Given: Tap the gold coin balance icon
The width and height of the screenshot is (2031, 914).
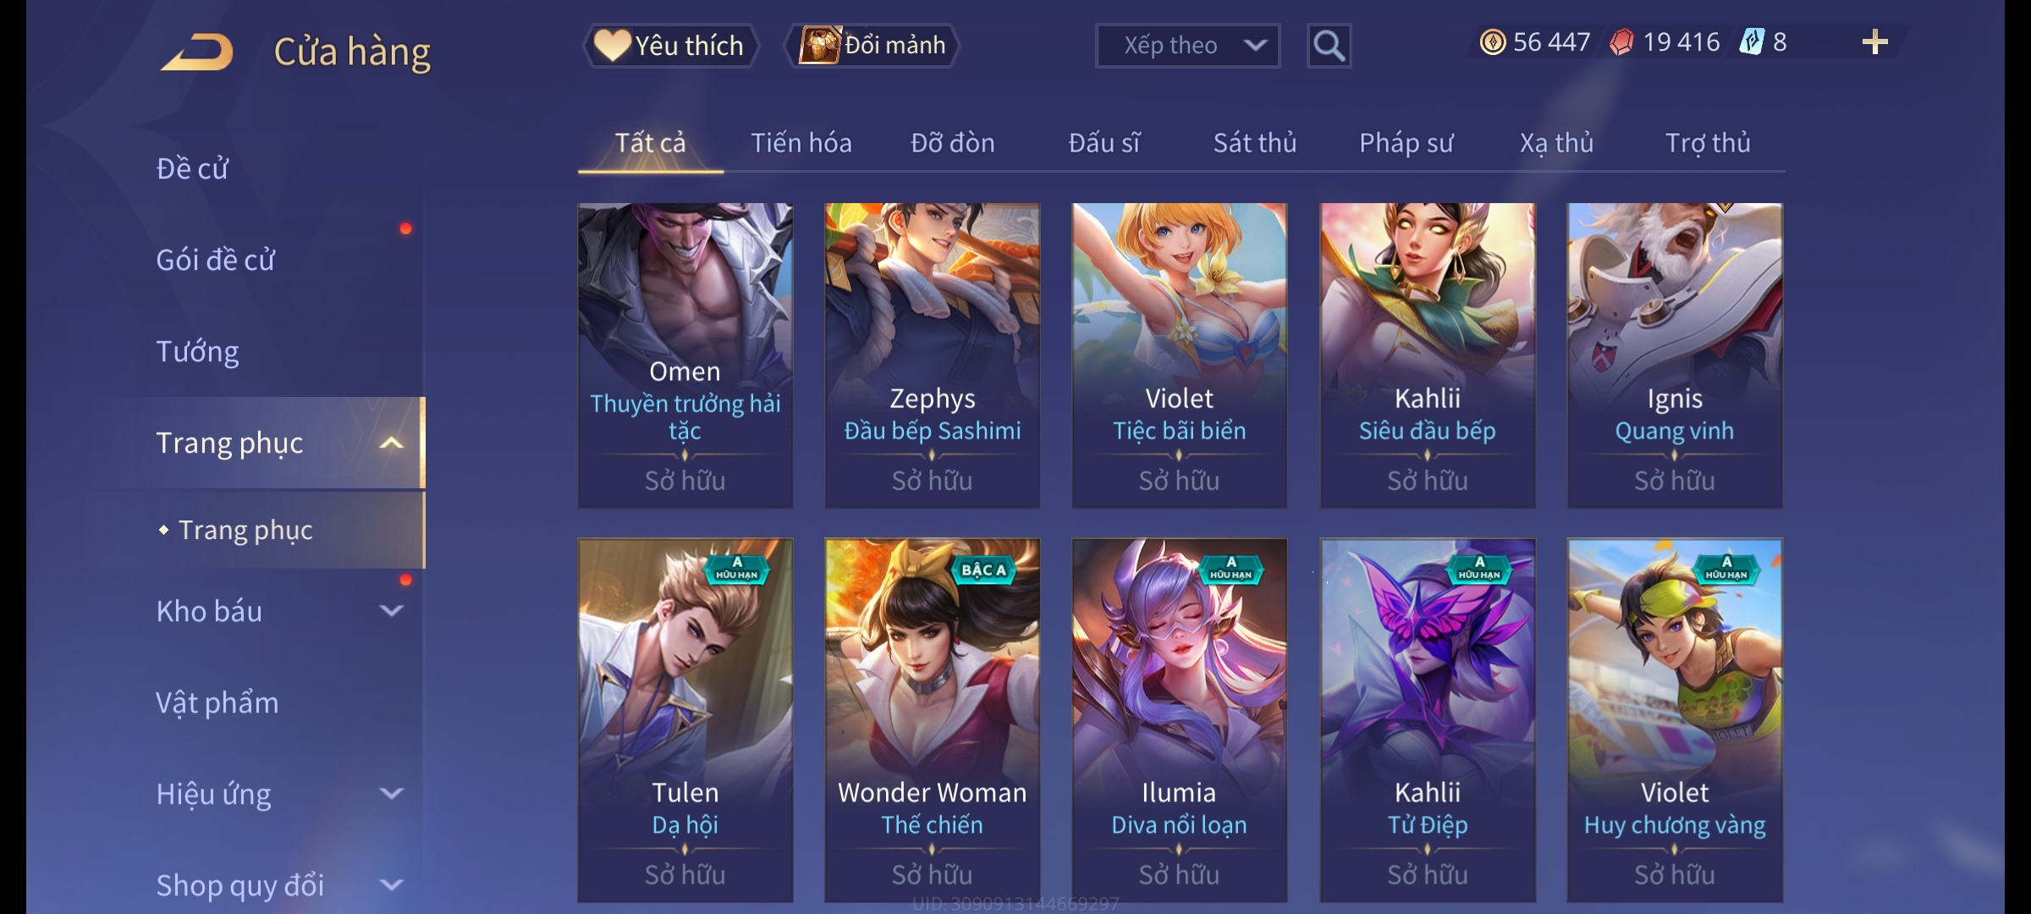Looking at the screenshot, I should point(1492,42).
